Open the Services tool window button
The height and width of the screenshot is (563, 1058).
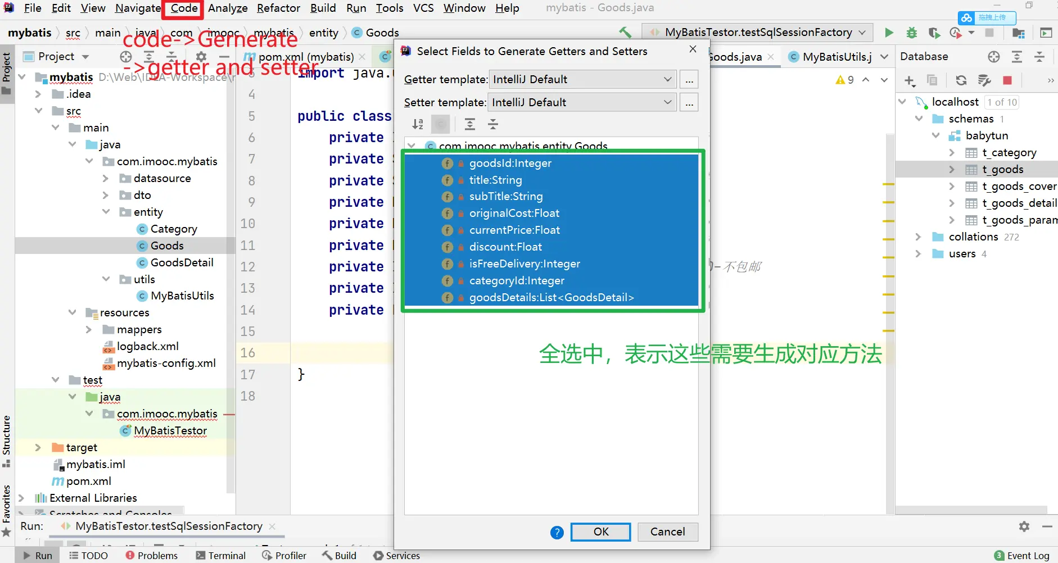(x=397, y=555)
